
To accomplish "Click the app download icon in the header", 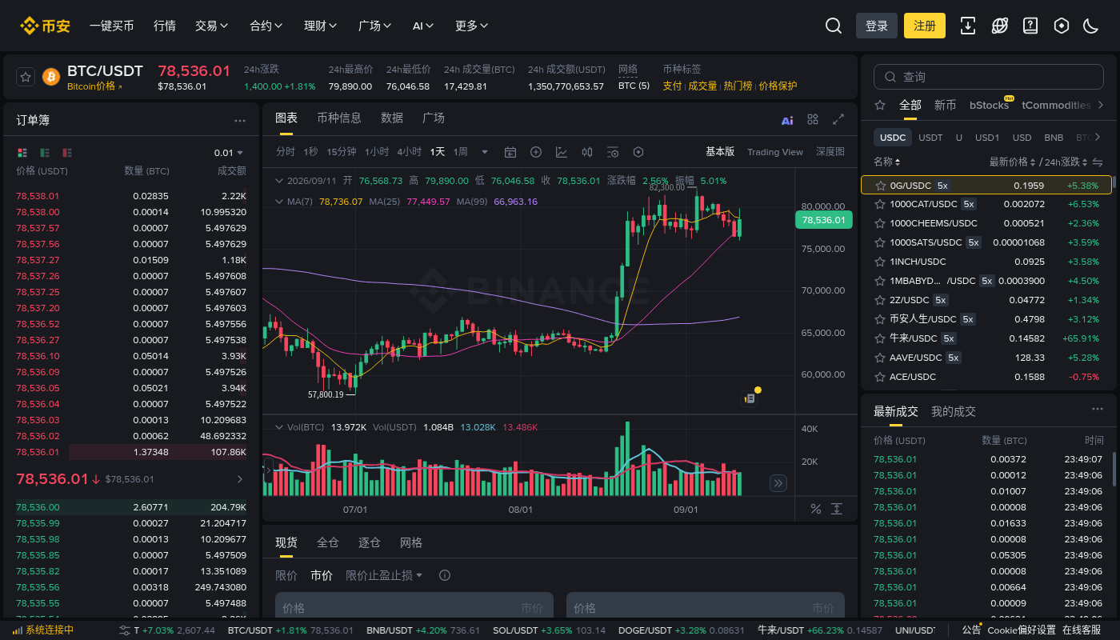I will coord(968,26).
